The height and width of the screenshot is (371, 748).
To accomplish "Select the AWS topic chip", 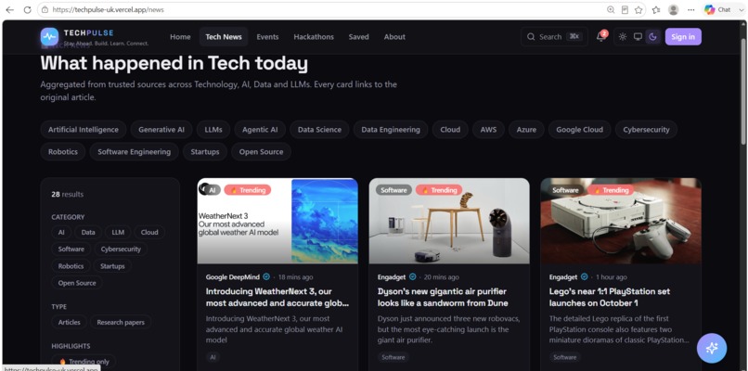I will click(488, 129).
